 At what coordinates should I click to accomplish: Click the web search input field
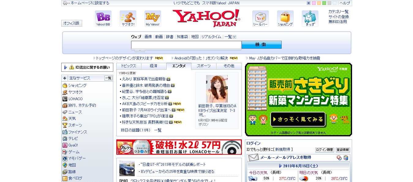186,45
